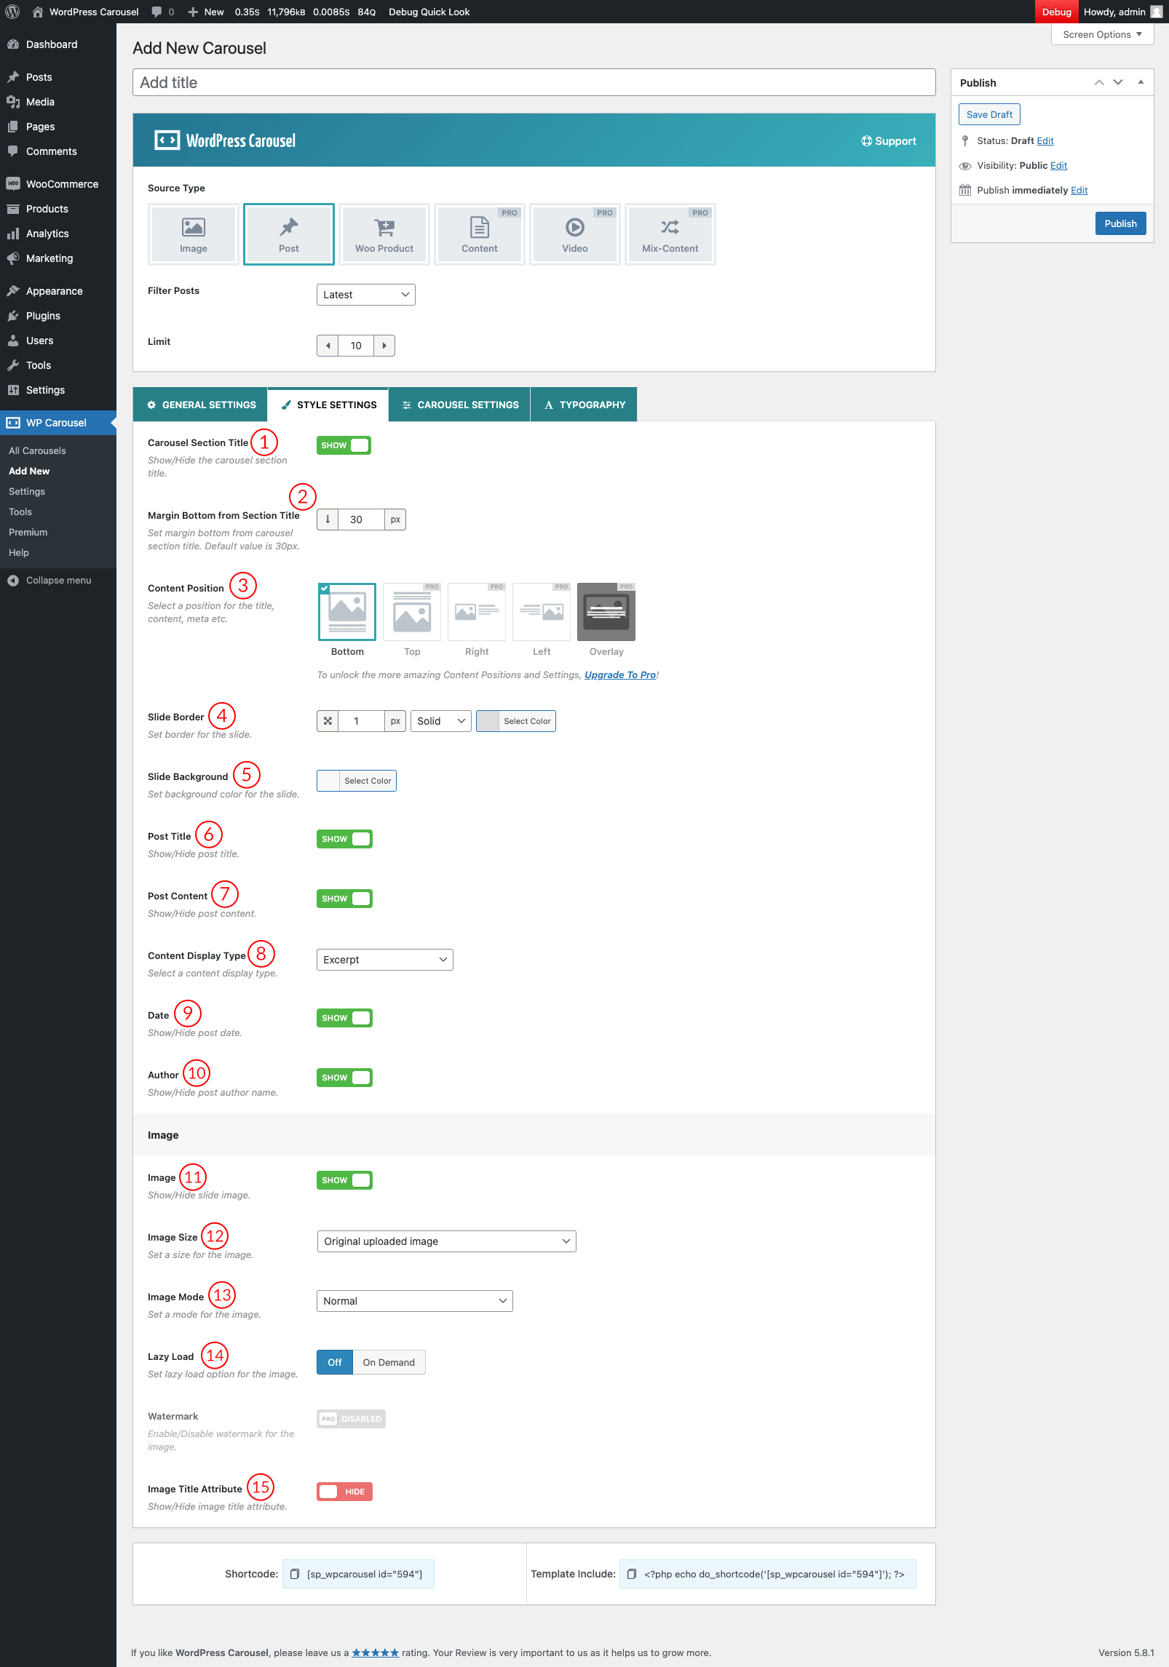Viewport: 1169px width, 1667px height.
Task: Open the Typography tab
Action: [584, 405]
